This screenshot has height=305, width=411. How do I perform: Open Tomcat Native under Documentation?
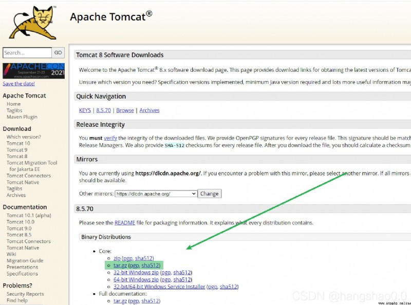point(23,247)
